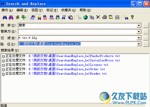This screenshot has width=150, height=107.
Task: Click the blue-green Earth globe icon
Action: coord(86,17)
